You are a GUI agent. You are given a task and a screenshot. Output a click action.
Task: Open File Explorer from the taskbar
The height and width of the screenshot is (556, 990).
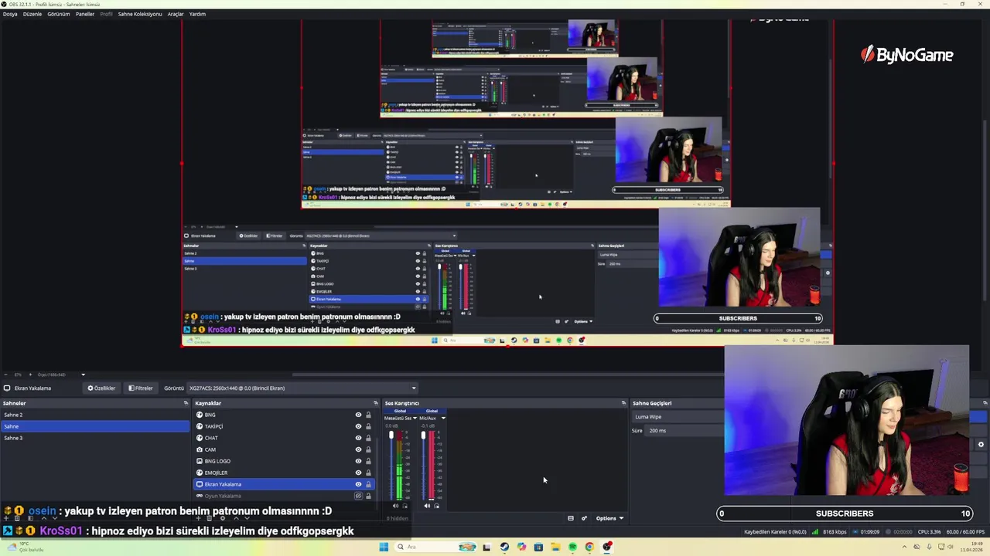tap(555, 547)
